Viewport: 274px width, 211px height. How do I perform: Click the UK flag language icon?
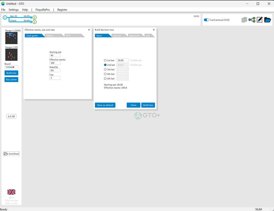[x=11, y=192]
